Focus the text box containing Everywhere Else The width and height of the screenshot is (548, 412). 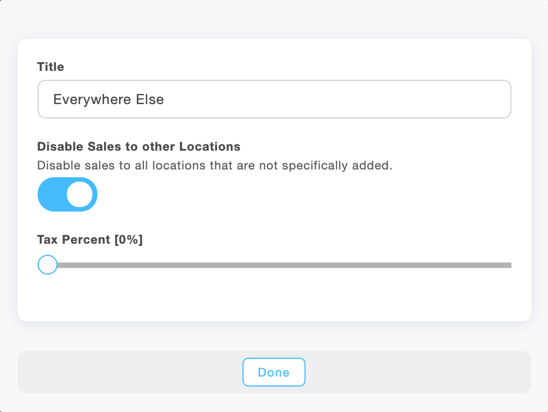point(274,100)
